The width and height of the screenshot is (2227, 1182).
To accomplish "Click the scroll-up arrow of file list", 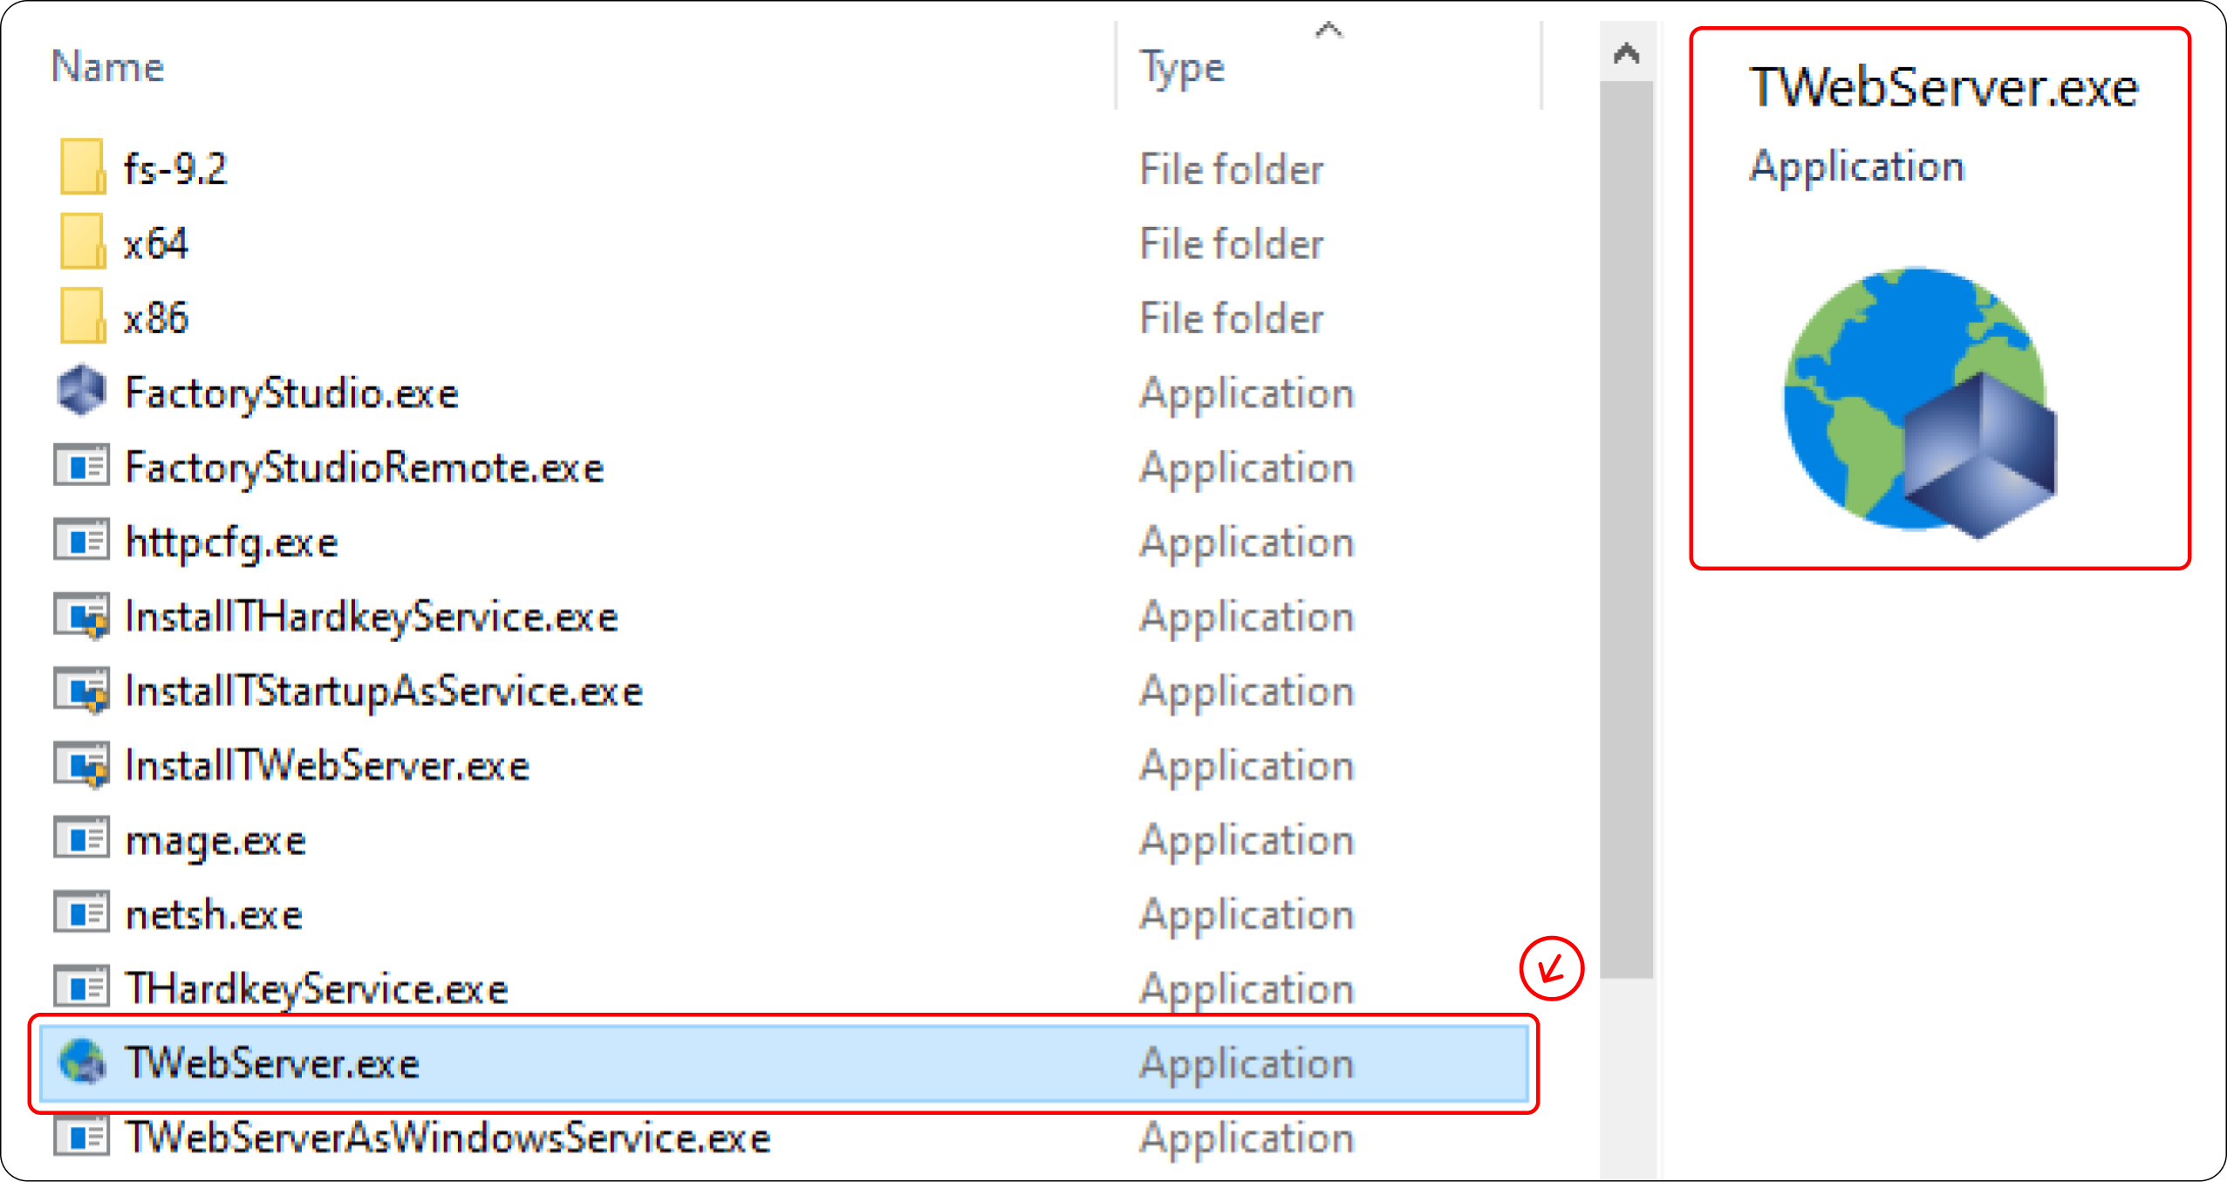I will [1626, 54].
